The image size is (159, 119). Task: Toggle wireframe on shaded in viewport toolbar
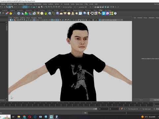coord(56,20)
